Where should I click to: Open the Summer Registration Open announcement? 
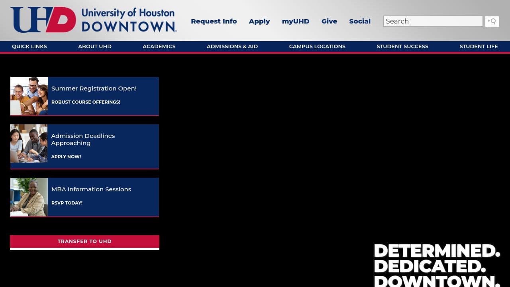tap(94, 88)
